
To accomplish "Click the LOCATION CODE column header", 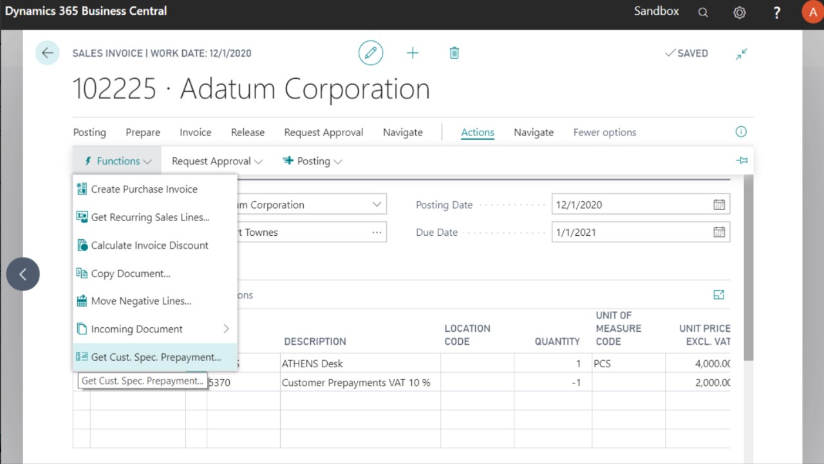I will [467, 334].
